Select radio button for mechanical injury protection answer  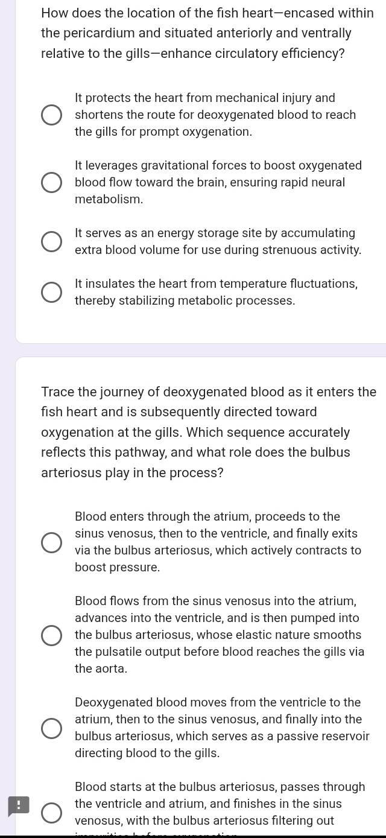point(51,115)
